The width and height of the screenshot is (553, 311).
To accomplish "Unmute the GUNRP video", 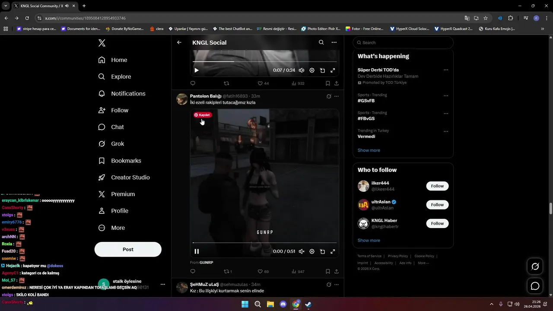I will pyautogui.click(x=302, y=251).
